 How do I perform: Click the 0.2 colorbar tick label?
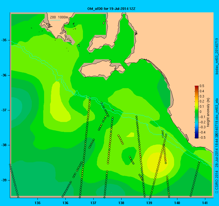coord(202,101)
